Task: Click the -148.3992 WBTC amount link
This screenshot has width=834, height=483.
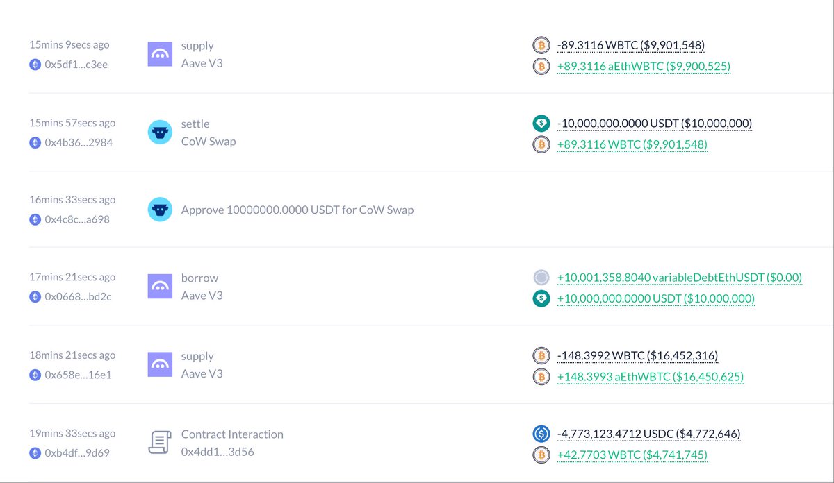Action: pos(637,356)
